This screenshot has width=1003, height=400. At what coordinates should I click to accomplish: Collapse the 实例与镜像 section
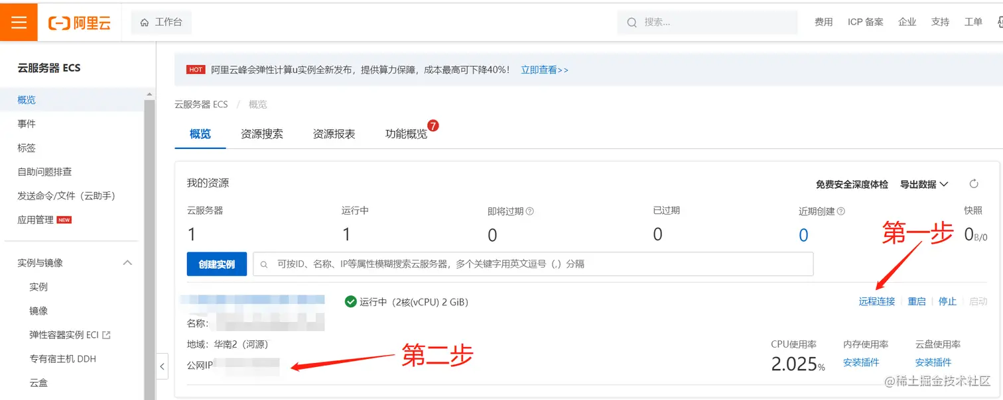[x=128, y=263]
